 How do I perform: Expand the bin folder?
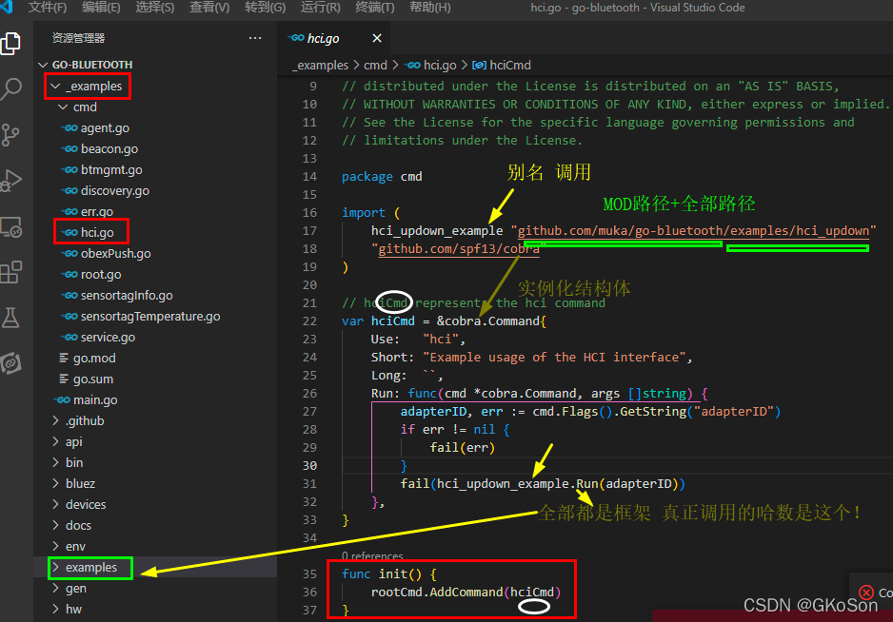click(56, 462)
